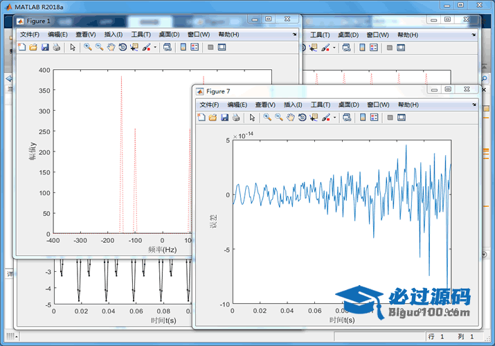Click dock arrow at Figure 7 menu bar end
Image resolution: width=495 pixels, height=346 pixels.
click(x=474, y=104)
